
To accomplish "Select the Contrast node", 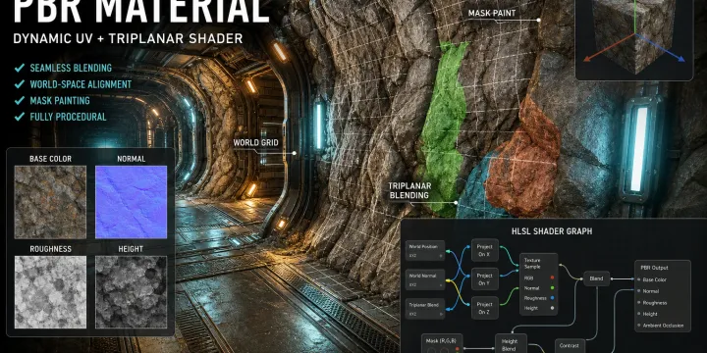I will click(x=570, y=345).
